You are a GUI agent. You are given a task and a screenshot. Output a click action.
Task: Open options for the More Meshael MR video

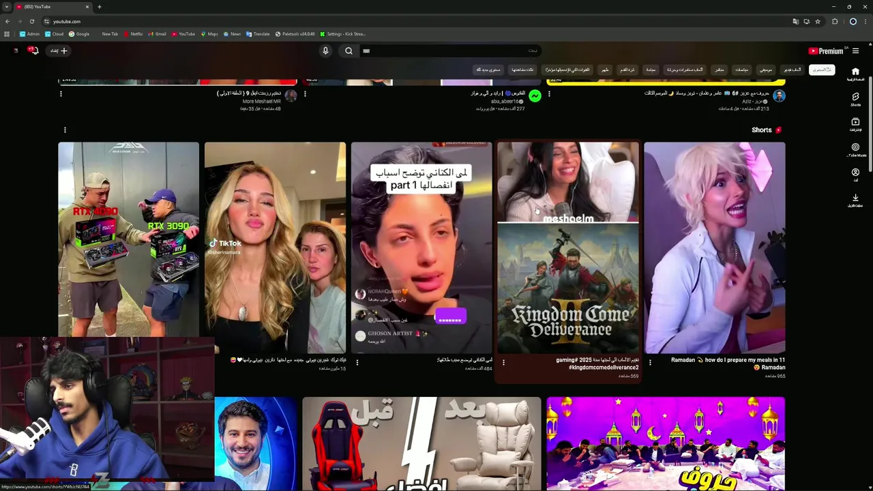[x=61, y=94]
